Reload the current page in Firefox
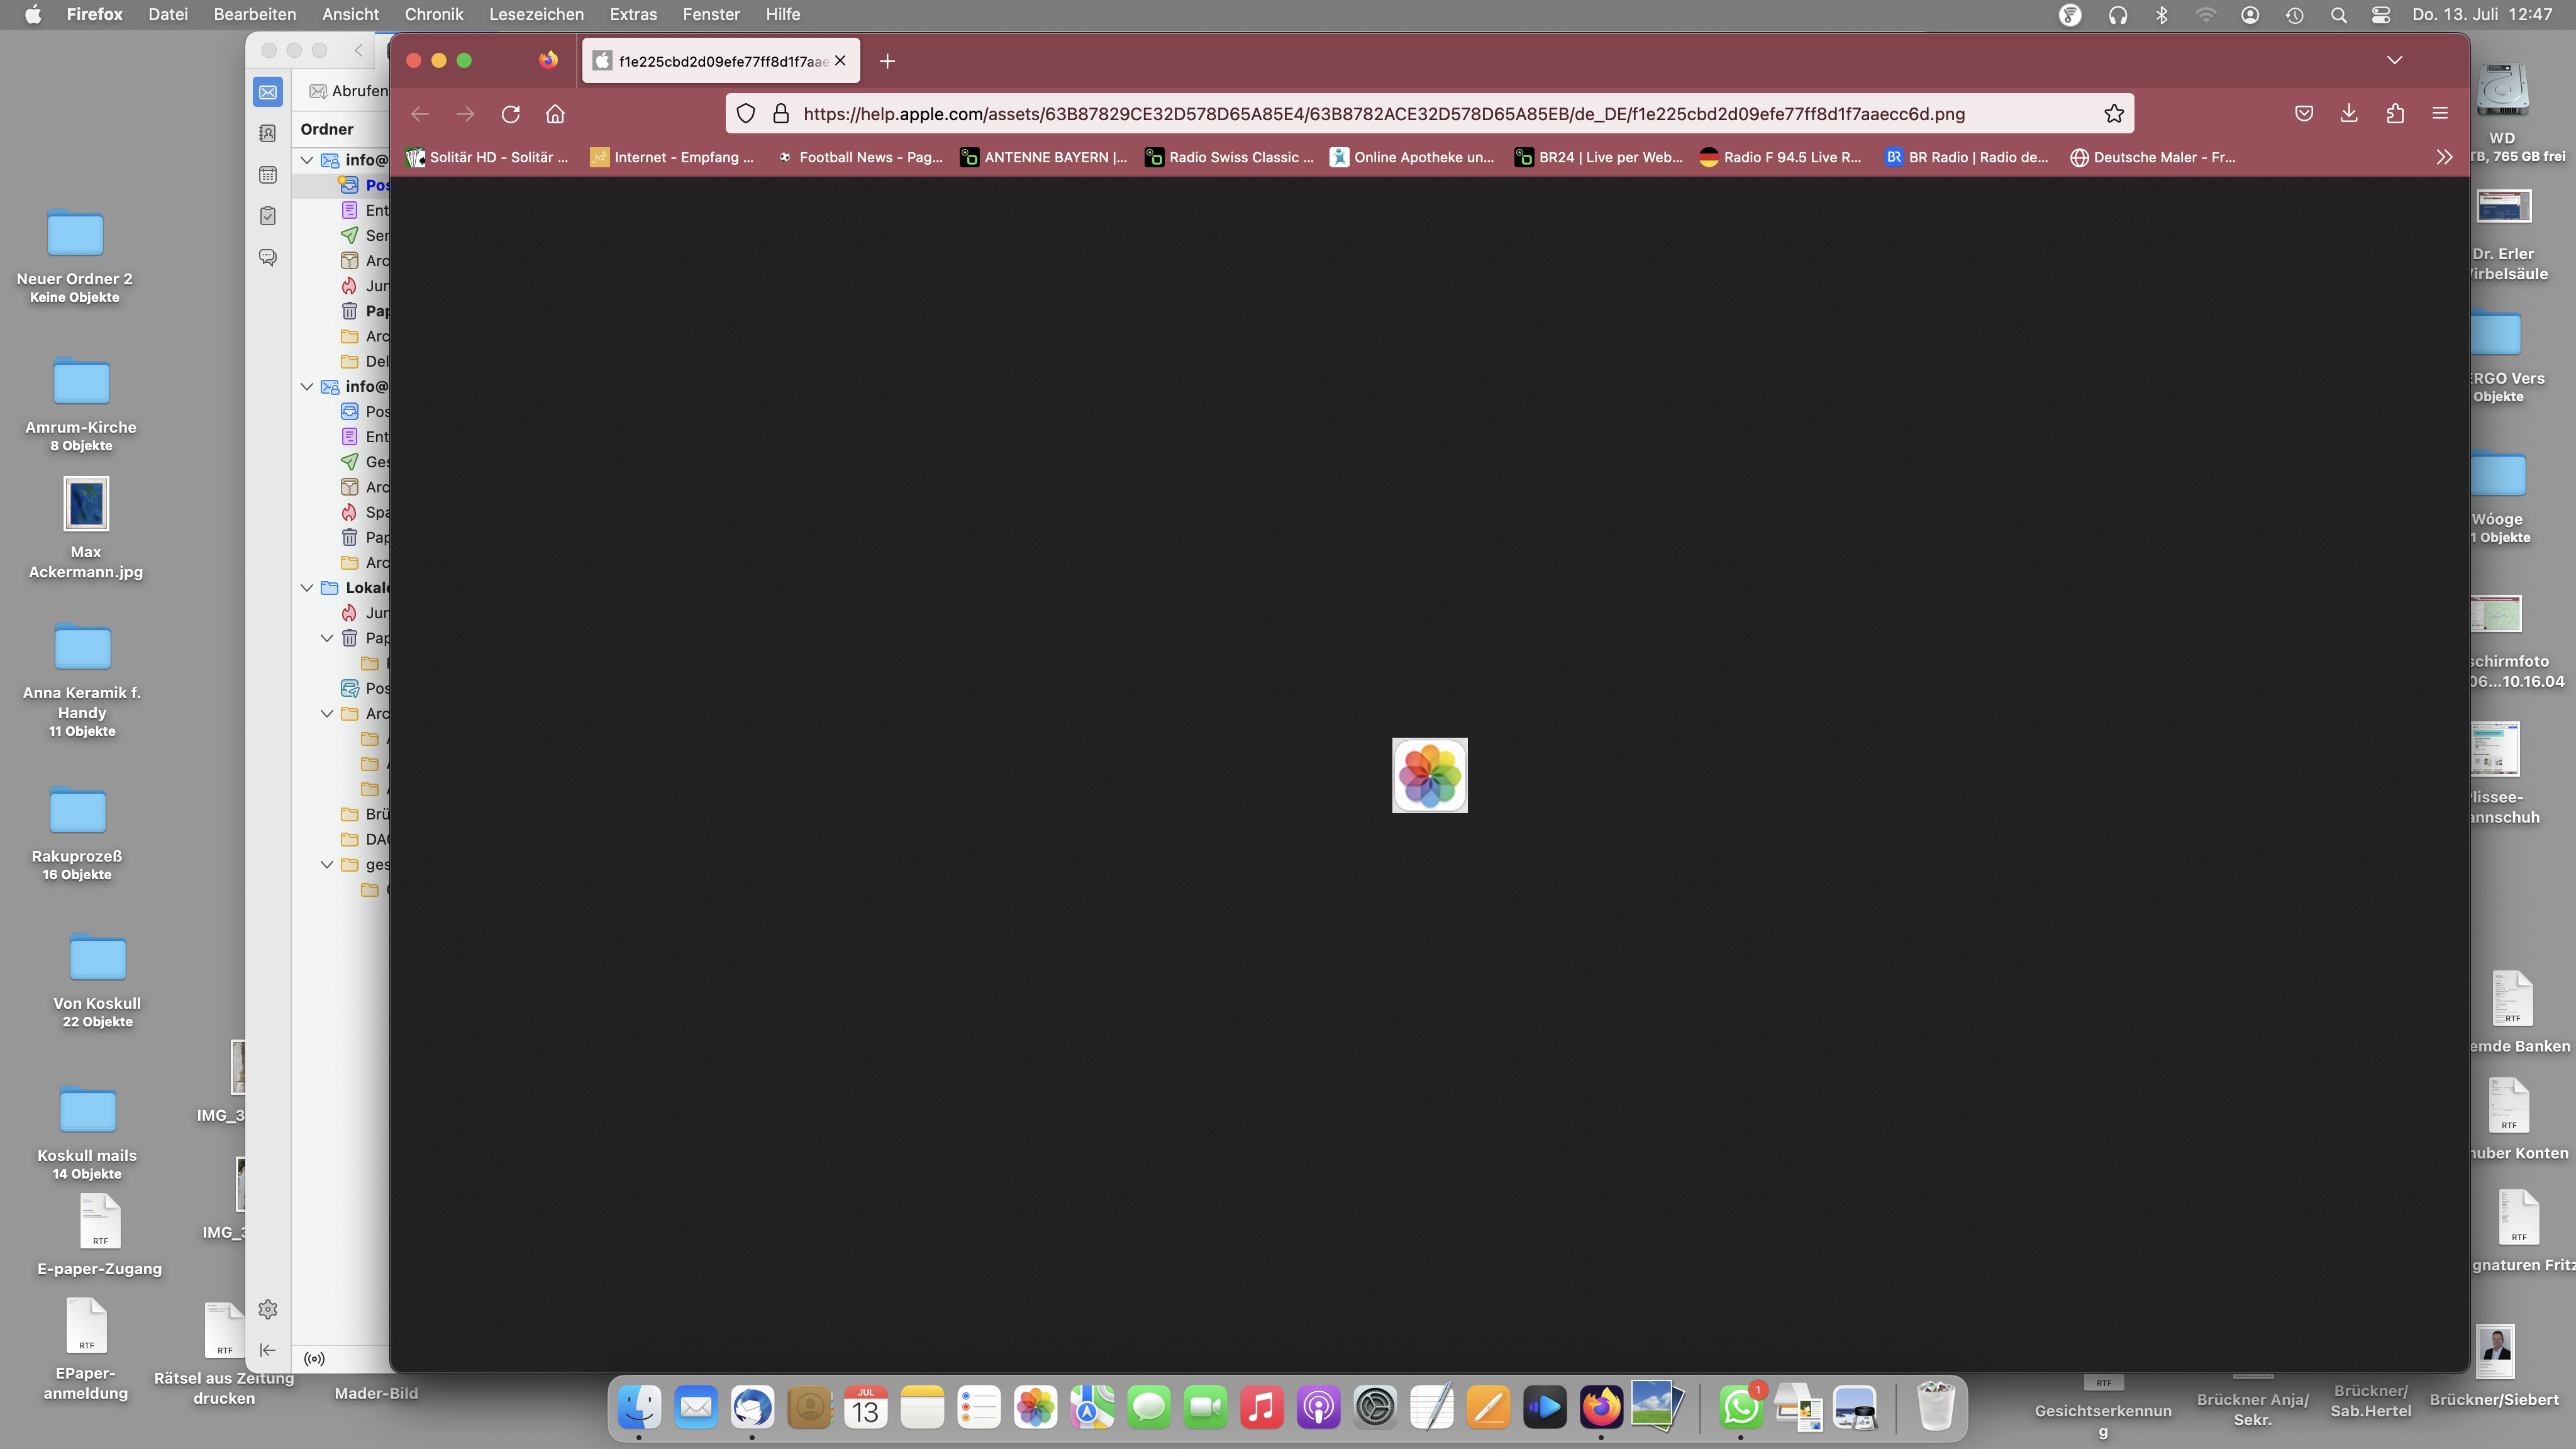This screenshot has width=2576, height=1449. pos(510,114)
